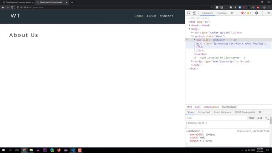Bookmark page with the star icon
Viewport: 272px width, 153px height.
211,8
